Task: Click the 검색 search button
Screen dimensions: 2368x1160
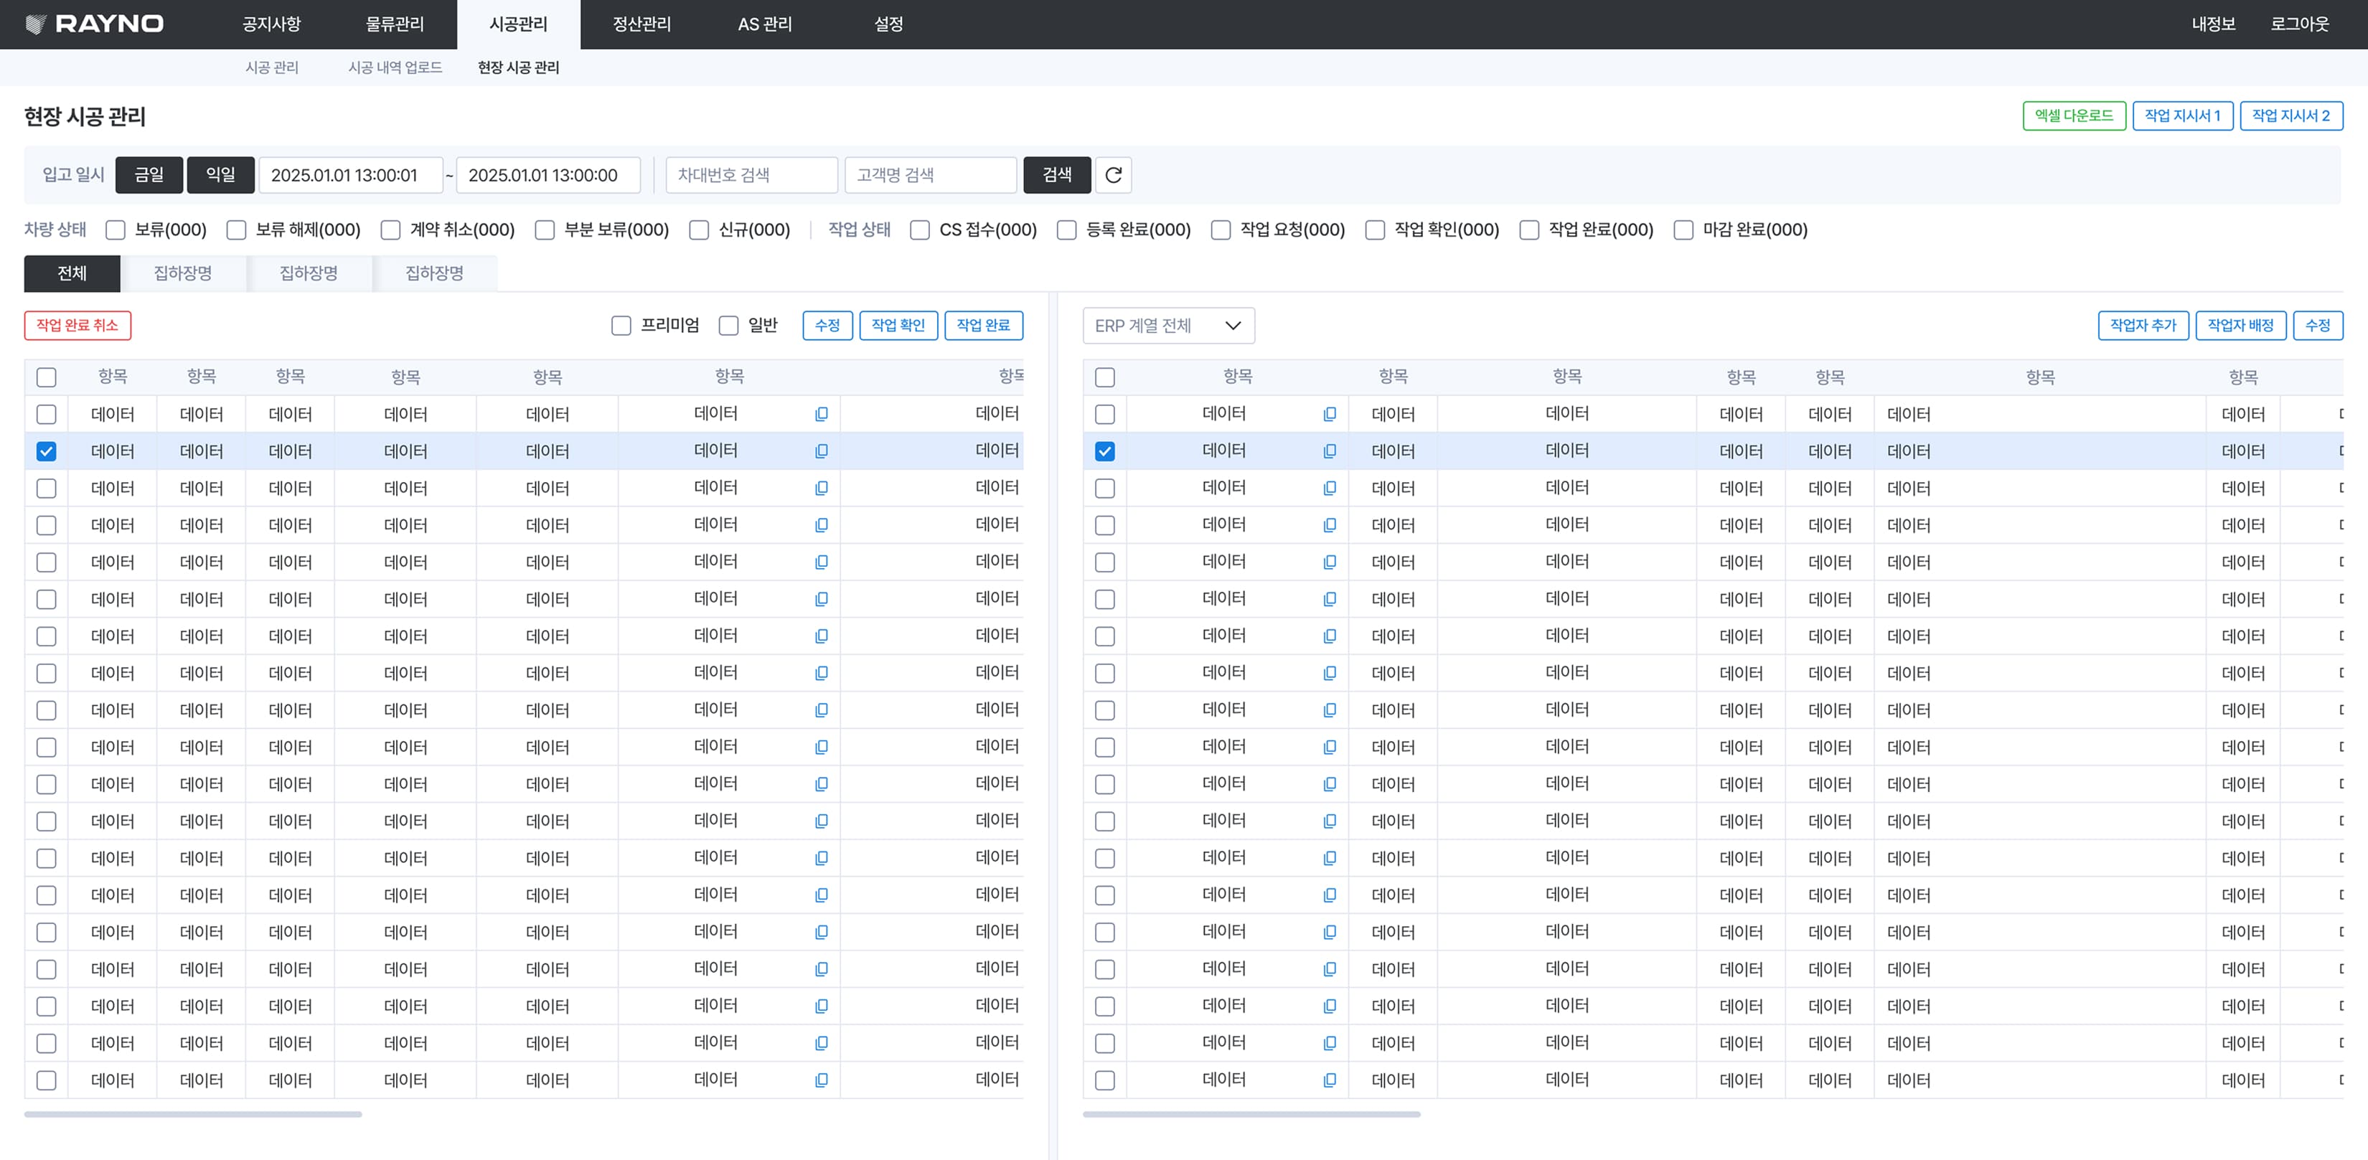Action: (x=1057, y=174)
